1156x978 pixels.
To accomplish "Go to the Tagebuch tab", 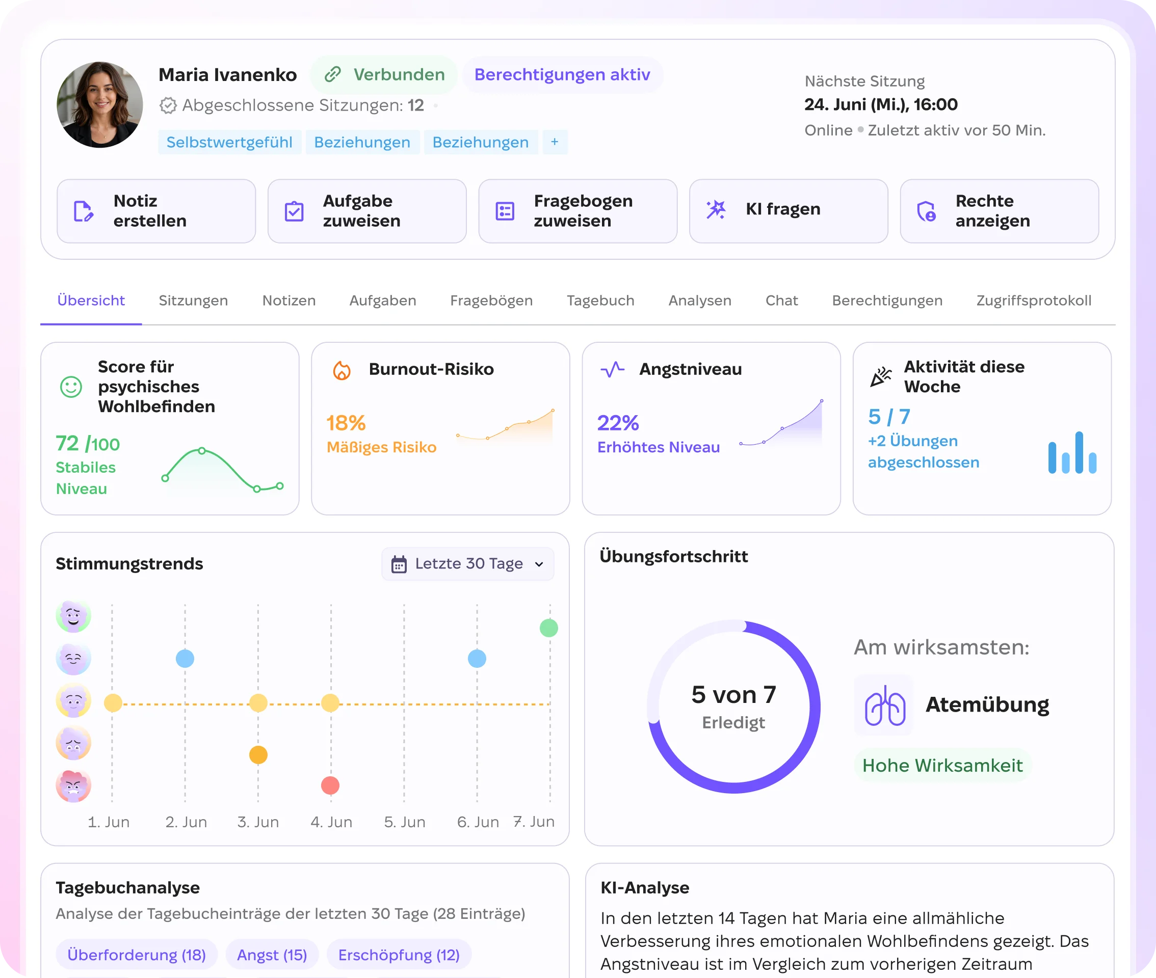I will 600,301.
